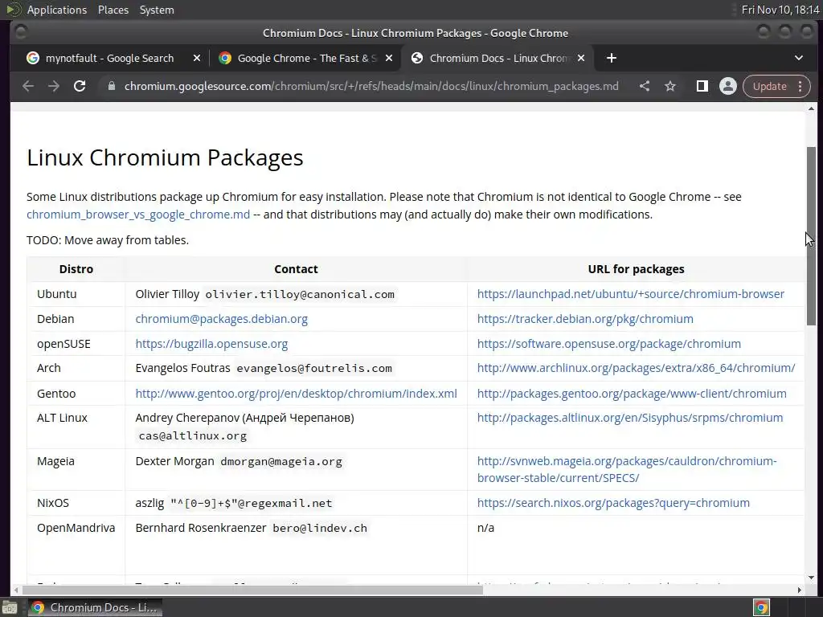The height and width of the screenshot is (617, 823).
Task: Close the mynotfault Google Search tab
Action: [197, 58]
